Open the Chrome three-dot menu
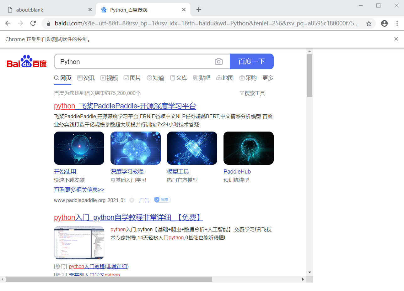The height and width of the screenshot is (291, 404). click(x=397, y=23)
